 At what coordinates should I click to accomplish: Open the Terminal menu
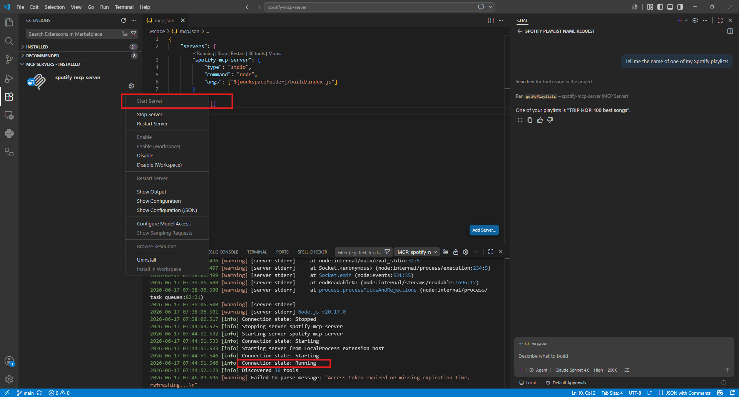coord(124,7)
